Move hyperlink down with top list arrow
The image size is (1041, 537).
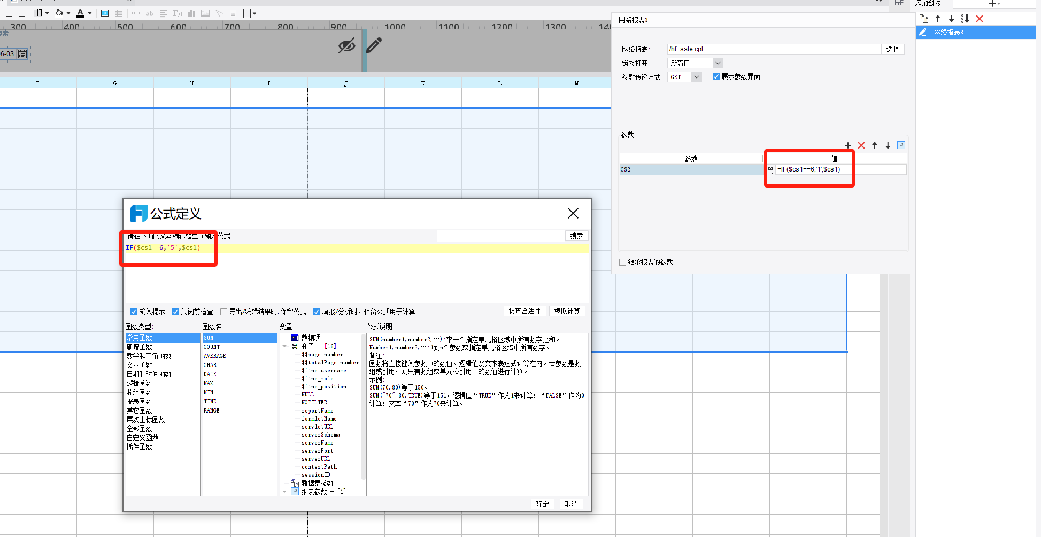coord(951,19)
